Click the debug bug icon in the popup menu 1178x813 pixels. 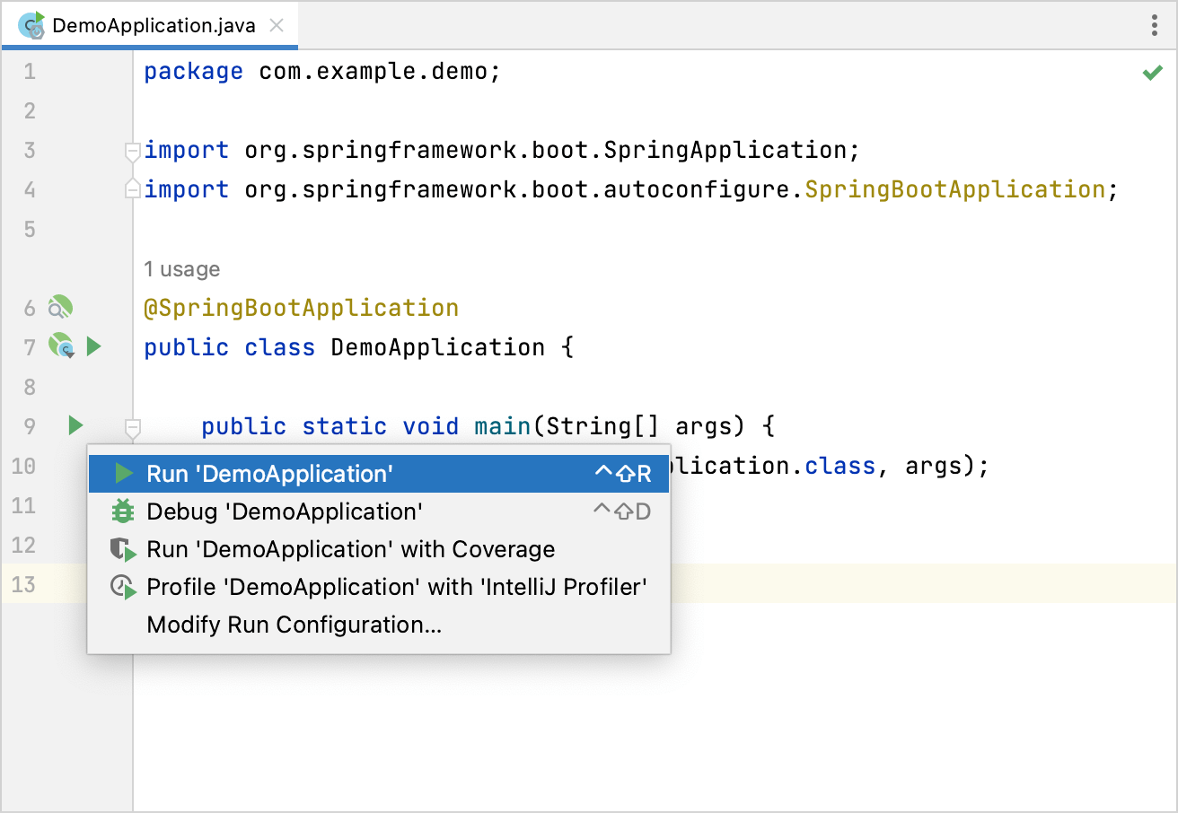point(124,511)
